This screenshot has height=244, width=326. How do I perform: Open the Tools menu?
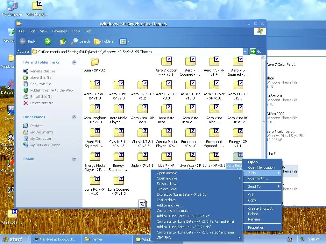point(76,31)
